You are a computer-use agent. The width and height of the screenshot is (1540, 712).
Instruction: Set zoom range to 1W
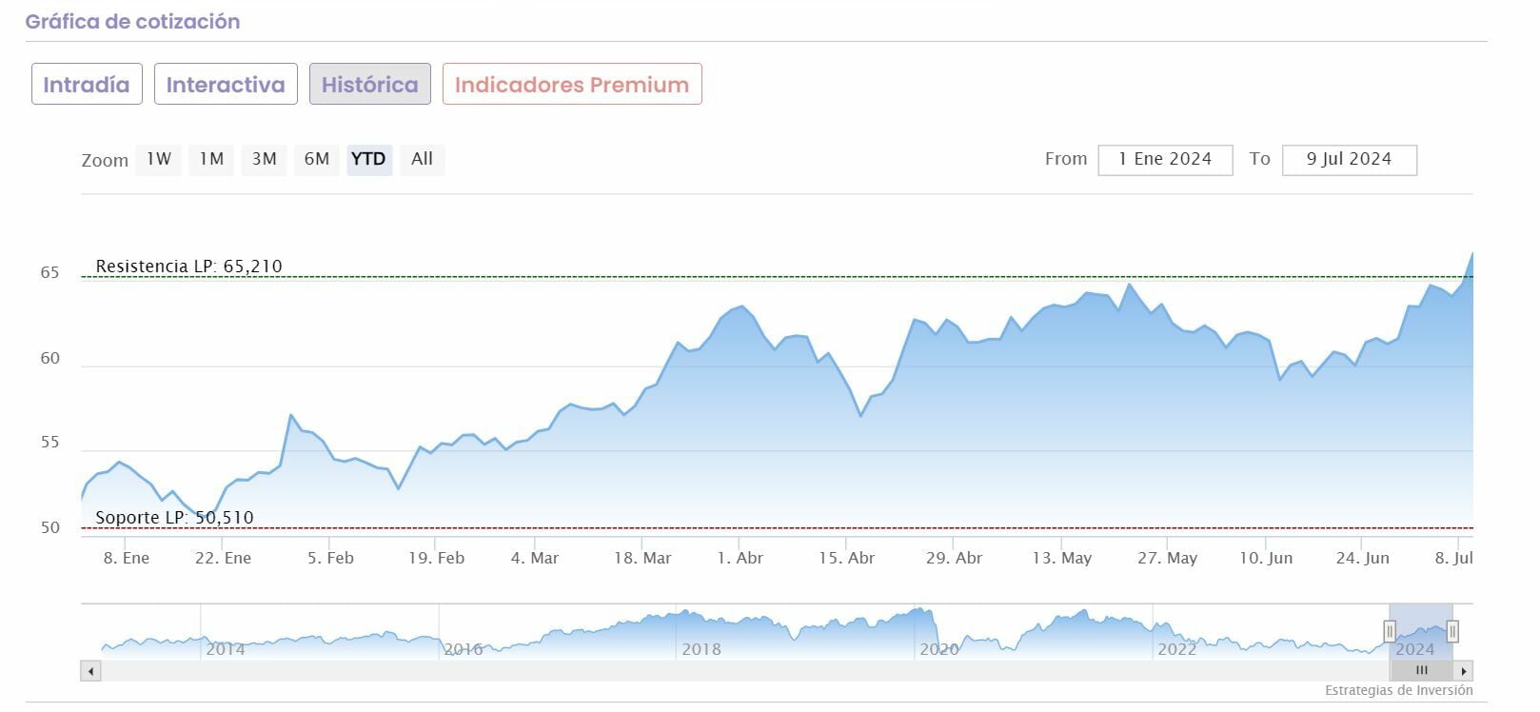tap(159, 159)
